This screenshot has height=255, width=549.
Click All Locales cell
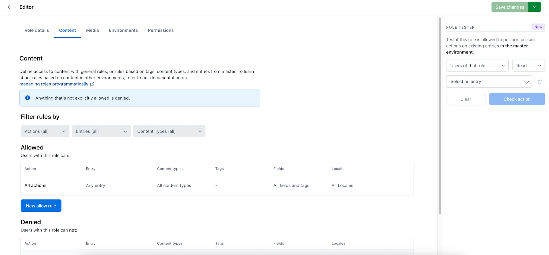(x=342, y=185)
